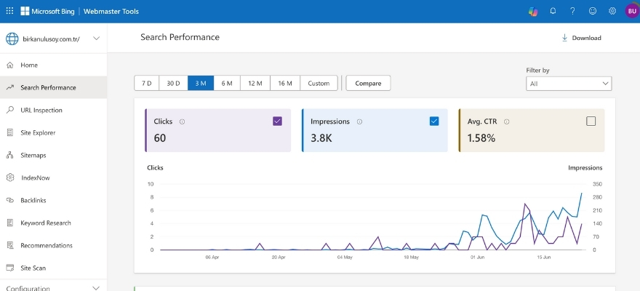Screen dimensions: 640x291
Task: Open Sitemaps page
Action: tap(54, 155)
